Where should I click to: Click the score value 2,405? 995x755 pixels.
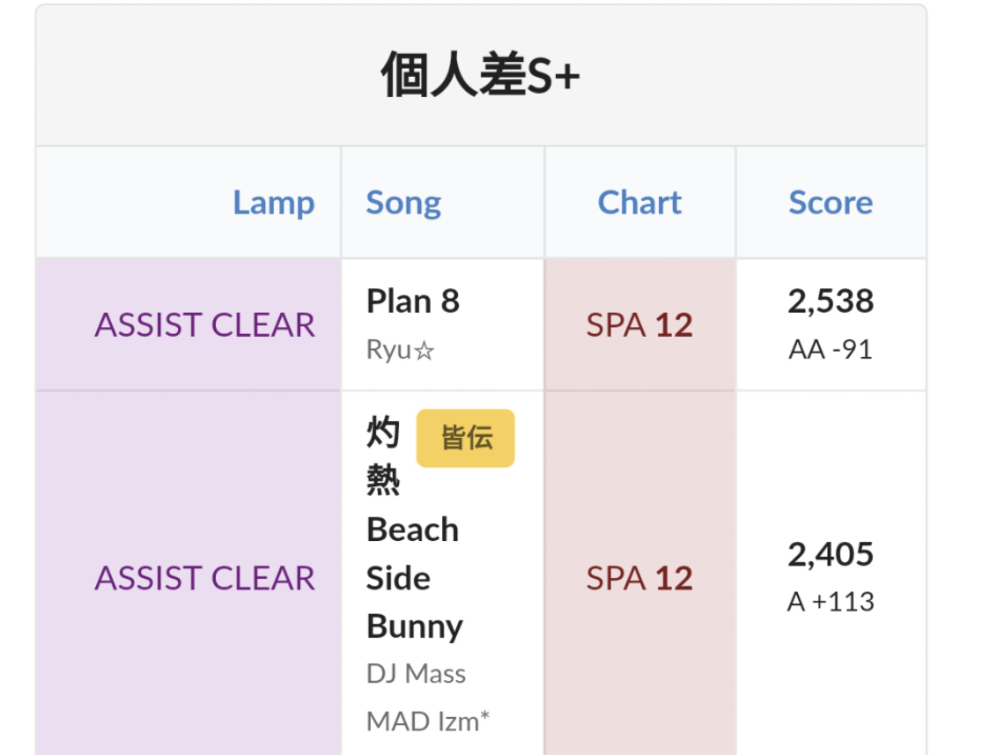click(x=830, y=554)
